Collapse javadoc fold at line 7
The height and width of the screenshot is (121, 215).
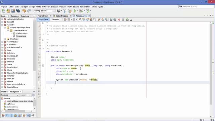click(43, 40)
